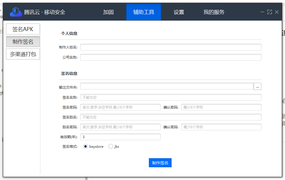Image resolution: width=285 pixels, height=180 pixels.
Task: Focus the 签名密码 password field
Action: 120,107
